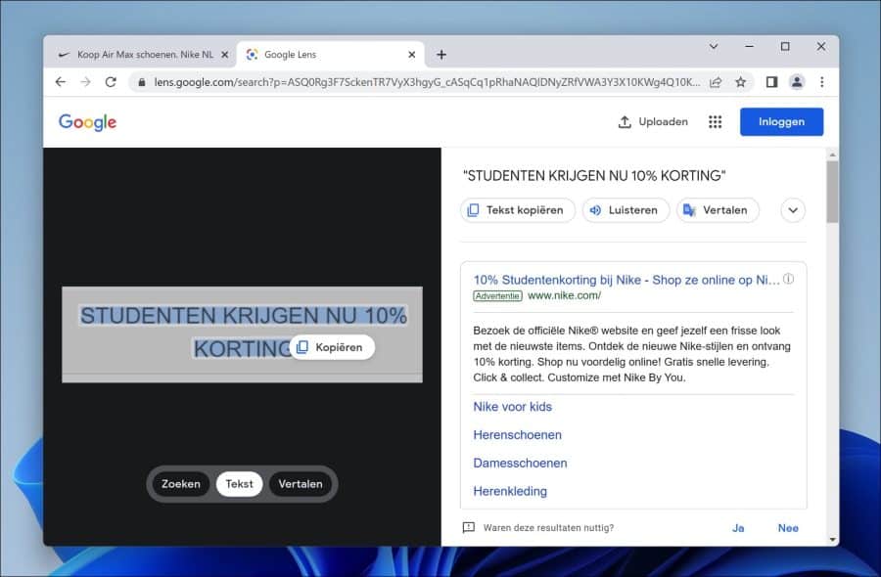The image size is (881, 577).
Task: Switch to Zoeken mode
Action: coord(181,484)
